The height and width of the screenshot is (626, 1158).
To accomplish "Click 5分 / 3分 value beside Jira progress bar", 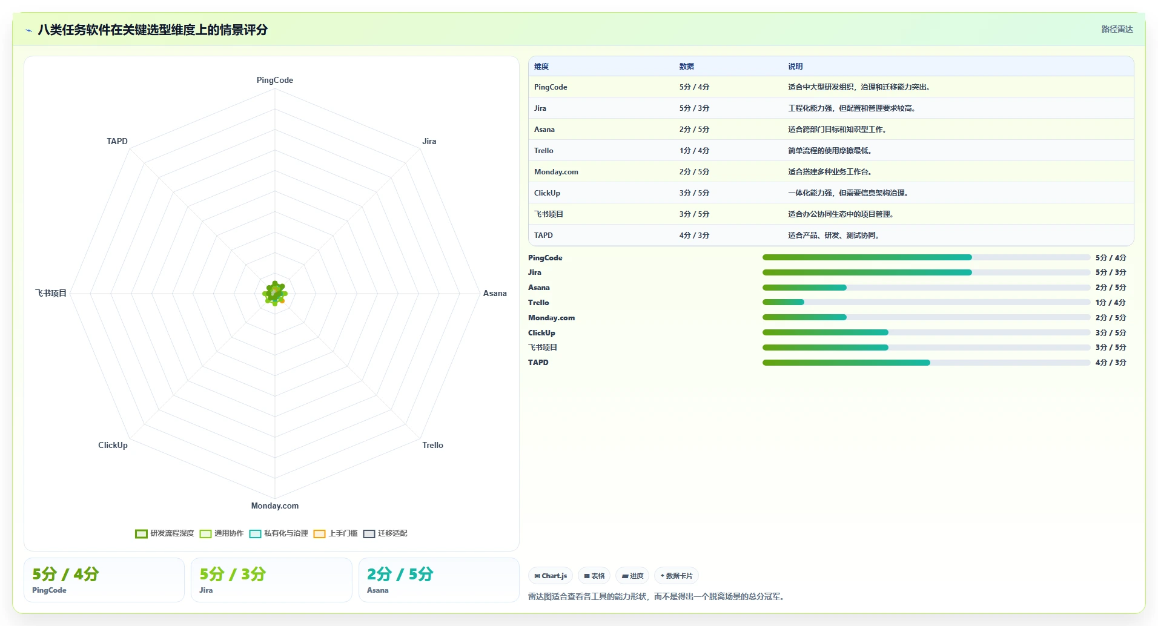I will pyautogui.click(x=1111, y=272).
